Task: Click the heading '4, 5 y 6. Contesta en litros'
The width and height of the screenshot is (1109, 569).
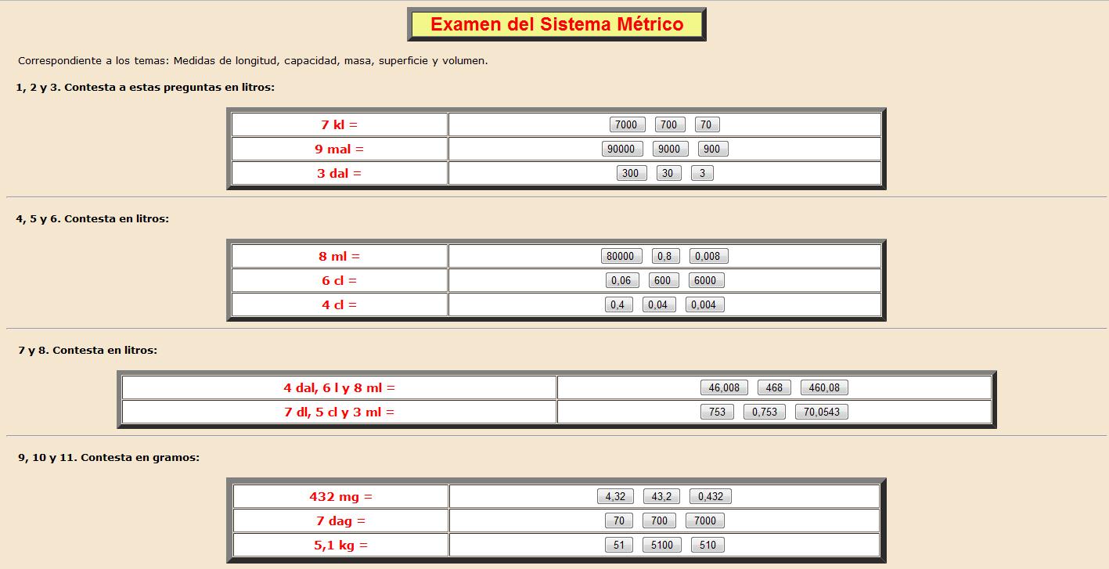Action: click(92, 219)
